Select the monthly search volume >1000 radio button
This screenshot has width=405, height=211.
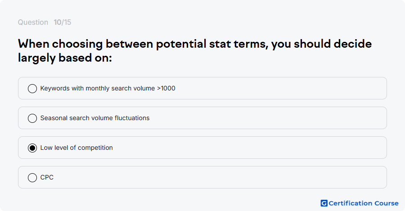(x=32, y=89)
